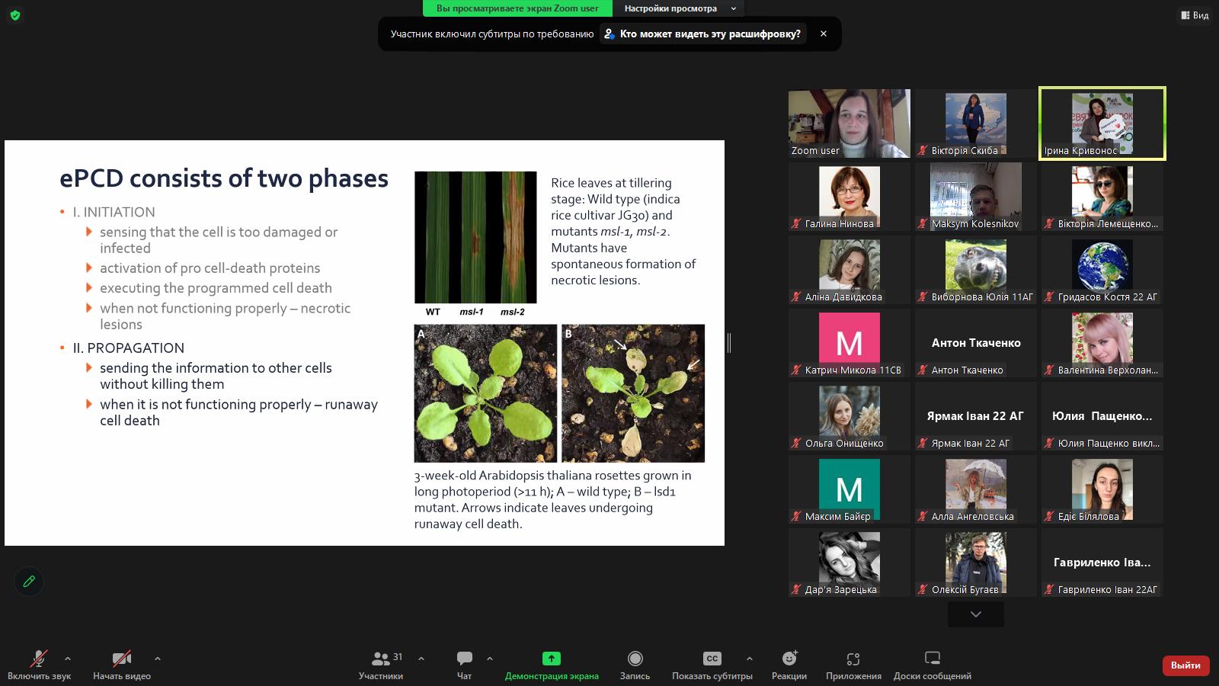This screenshot has height=686, width=1219.
Task: Open the green annotation pencil tool
Action: coord(29,582)
